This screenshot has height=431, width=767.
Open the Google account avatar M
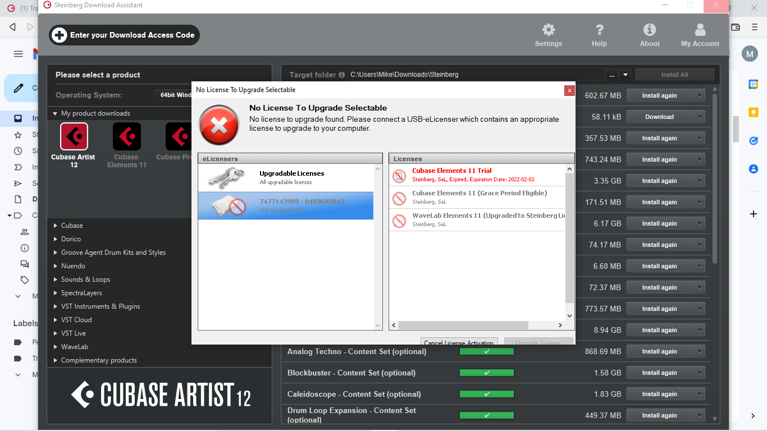tap(750, 54)
